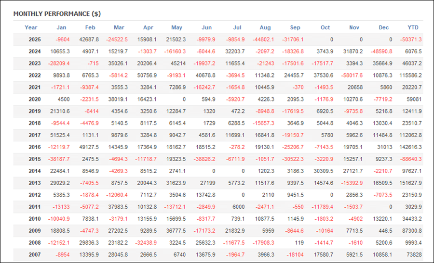Select the Jun column header

(206, 27)
